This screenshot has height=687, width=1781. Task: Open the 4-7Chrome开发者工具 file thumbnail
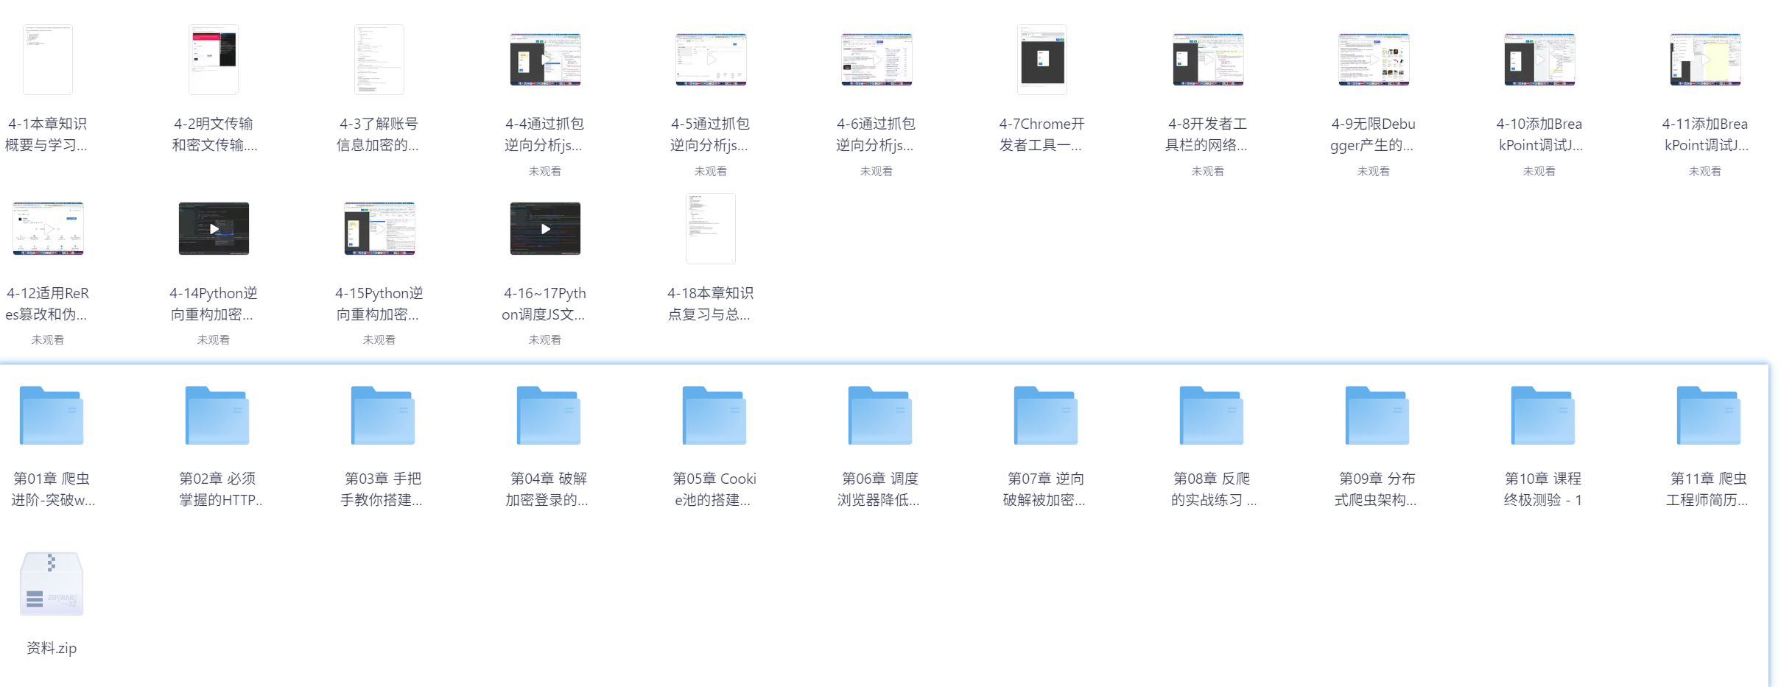(x=1042, y=60)
